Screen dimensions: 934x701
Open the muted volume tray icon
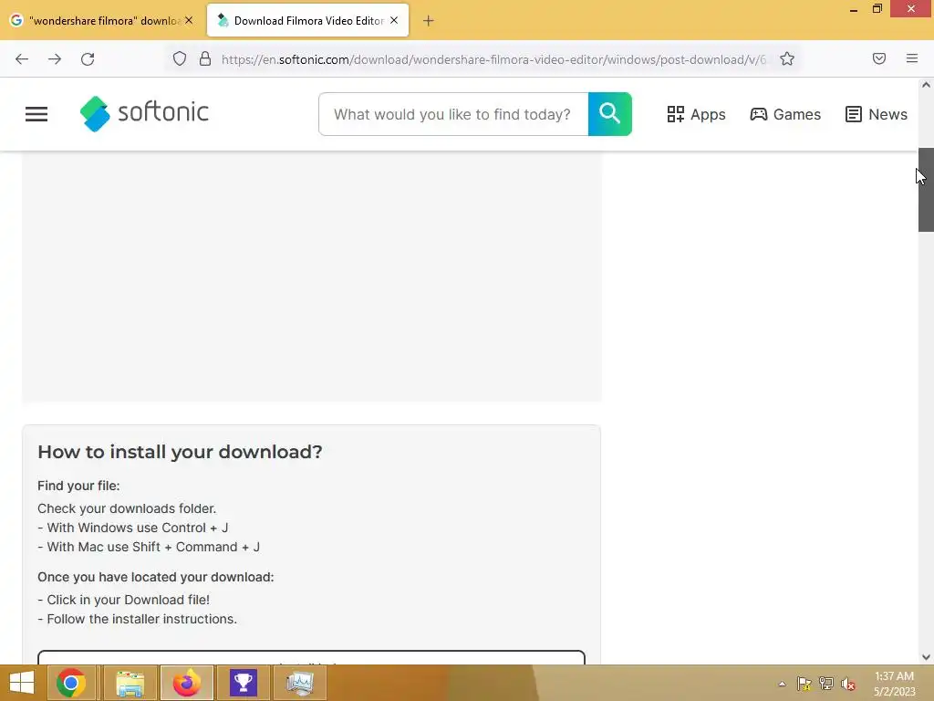coord(848,684)
